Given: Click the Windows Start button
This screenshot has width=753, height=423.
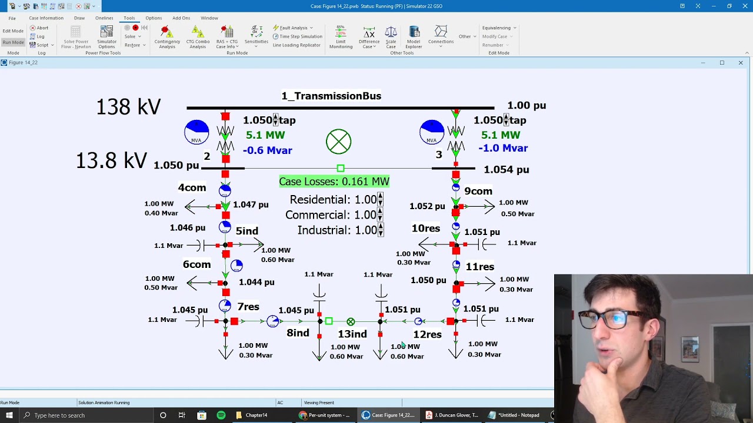Looking at the screenshot, I should click(9, 415).
